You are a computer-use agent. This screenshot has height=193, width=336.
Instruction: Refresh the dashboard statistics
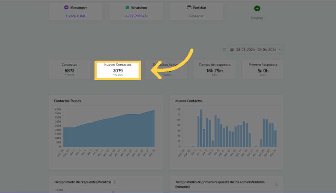coord(224,50)
